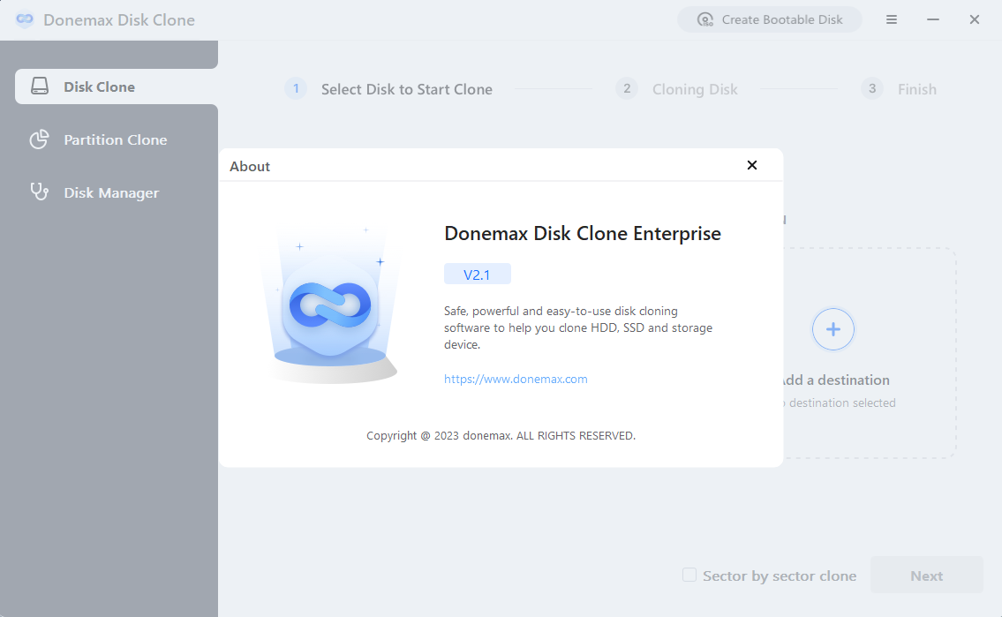The image size is (1002, 617).
Task: Click the Next button
Action: [x=927, y=576]
